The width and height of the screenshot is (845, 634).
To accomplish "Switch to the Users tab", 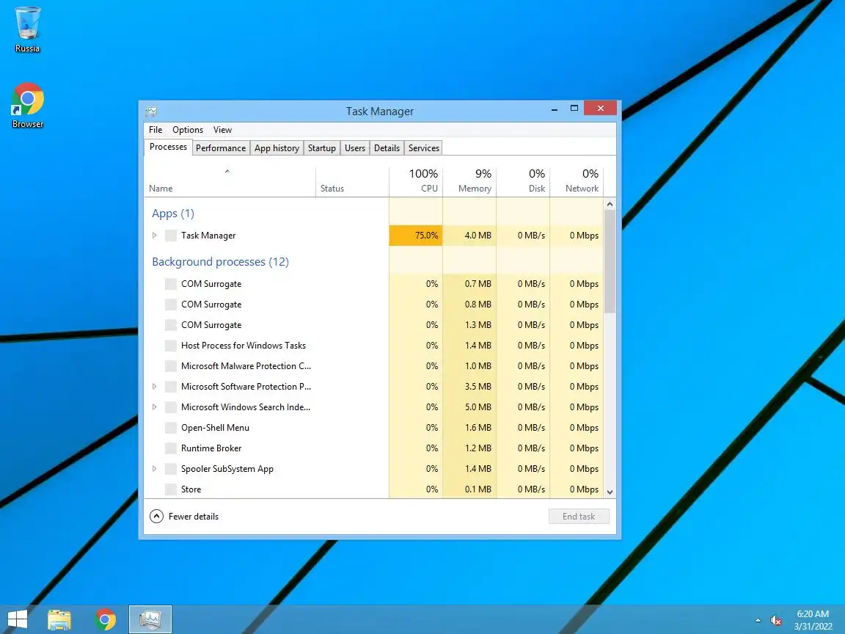I will [x=354, y=148].
